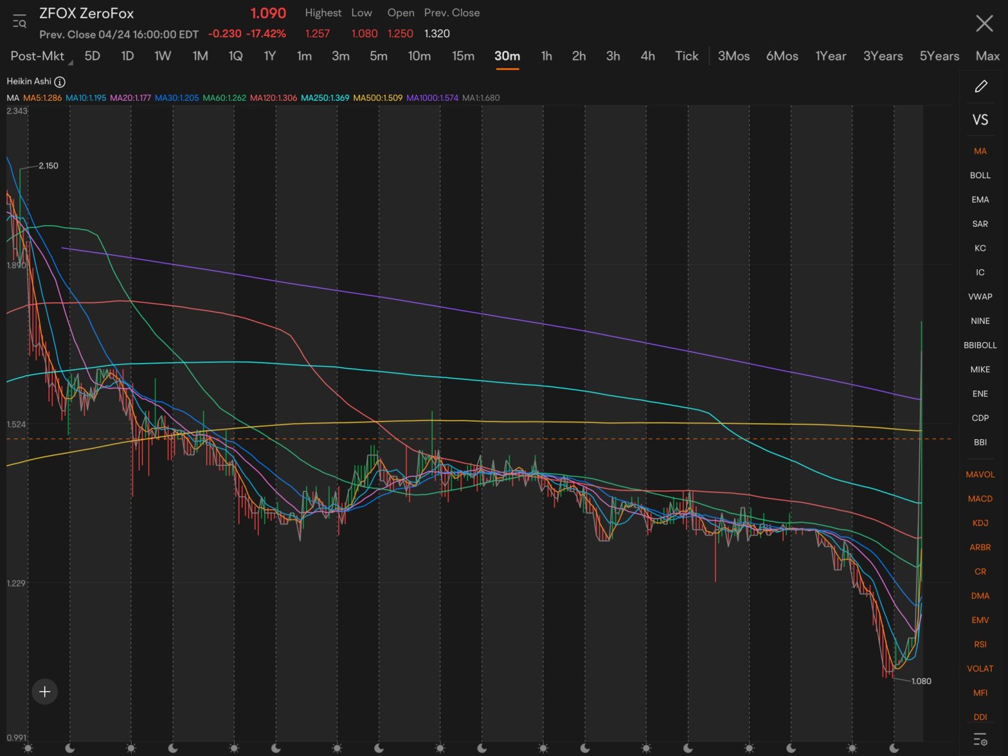Select the 3h interval
Viewport: 1008px width, 756px height.
tap(613, 56)
